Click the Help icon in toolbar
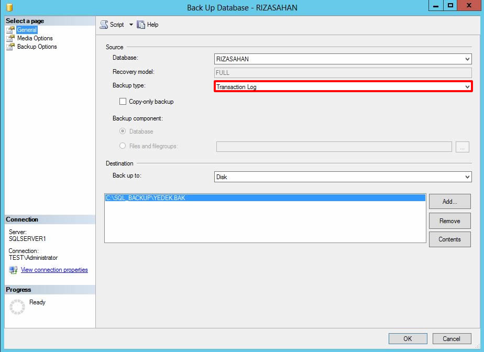The image size is (484, 352). [141, 25]
